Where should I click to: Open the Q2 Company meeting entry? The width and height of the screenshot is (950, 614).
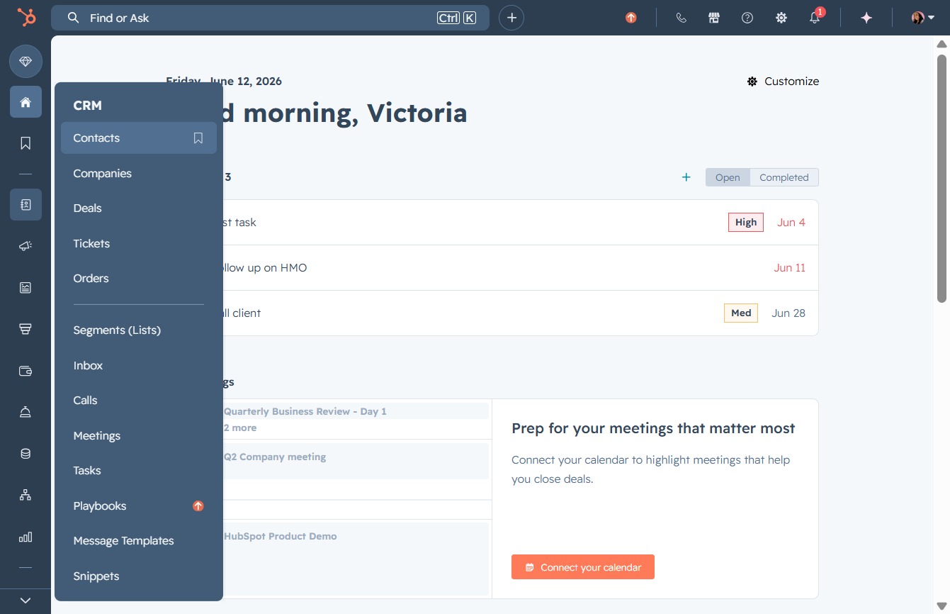(356, 462)
